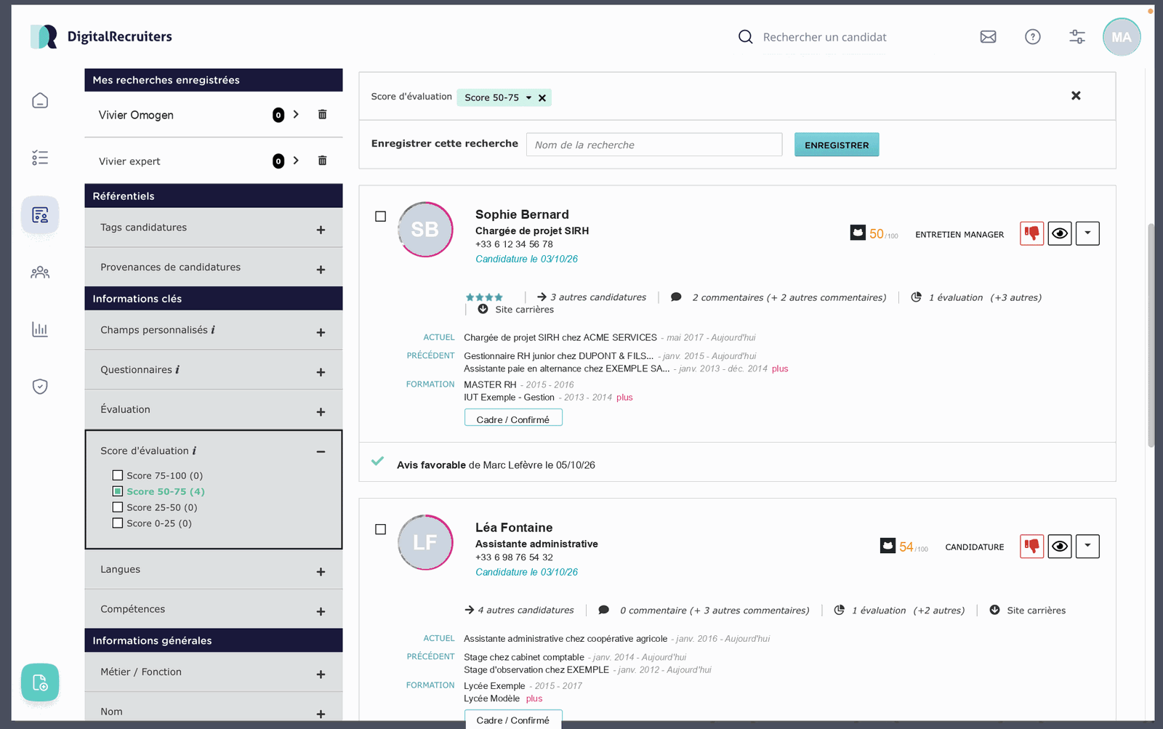Open the statistics bar chart sidebar icon
Image resolution: width=1163 pixels, height=729 pixels.
tap(40, 329)
